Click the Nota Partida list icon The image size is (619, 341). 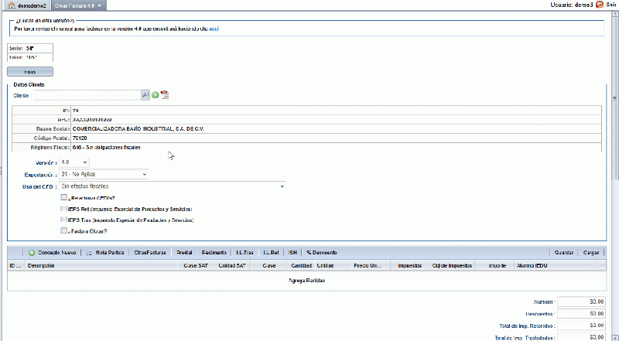click(90, 253)
